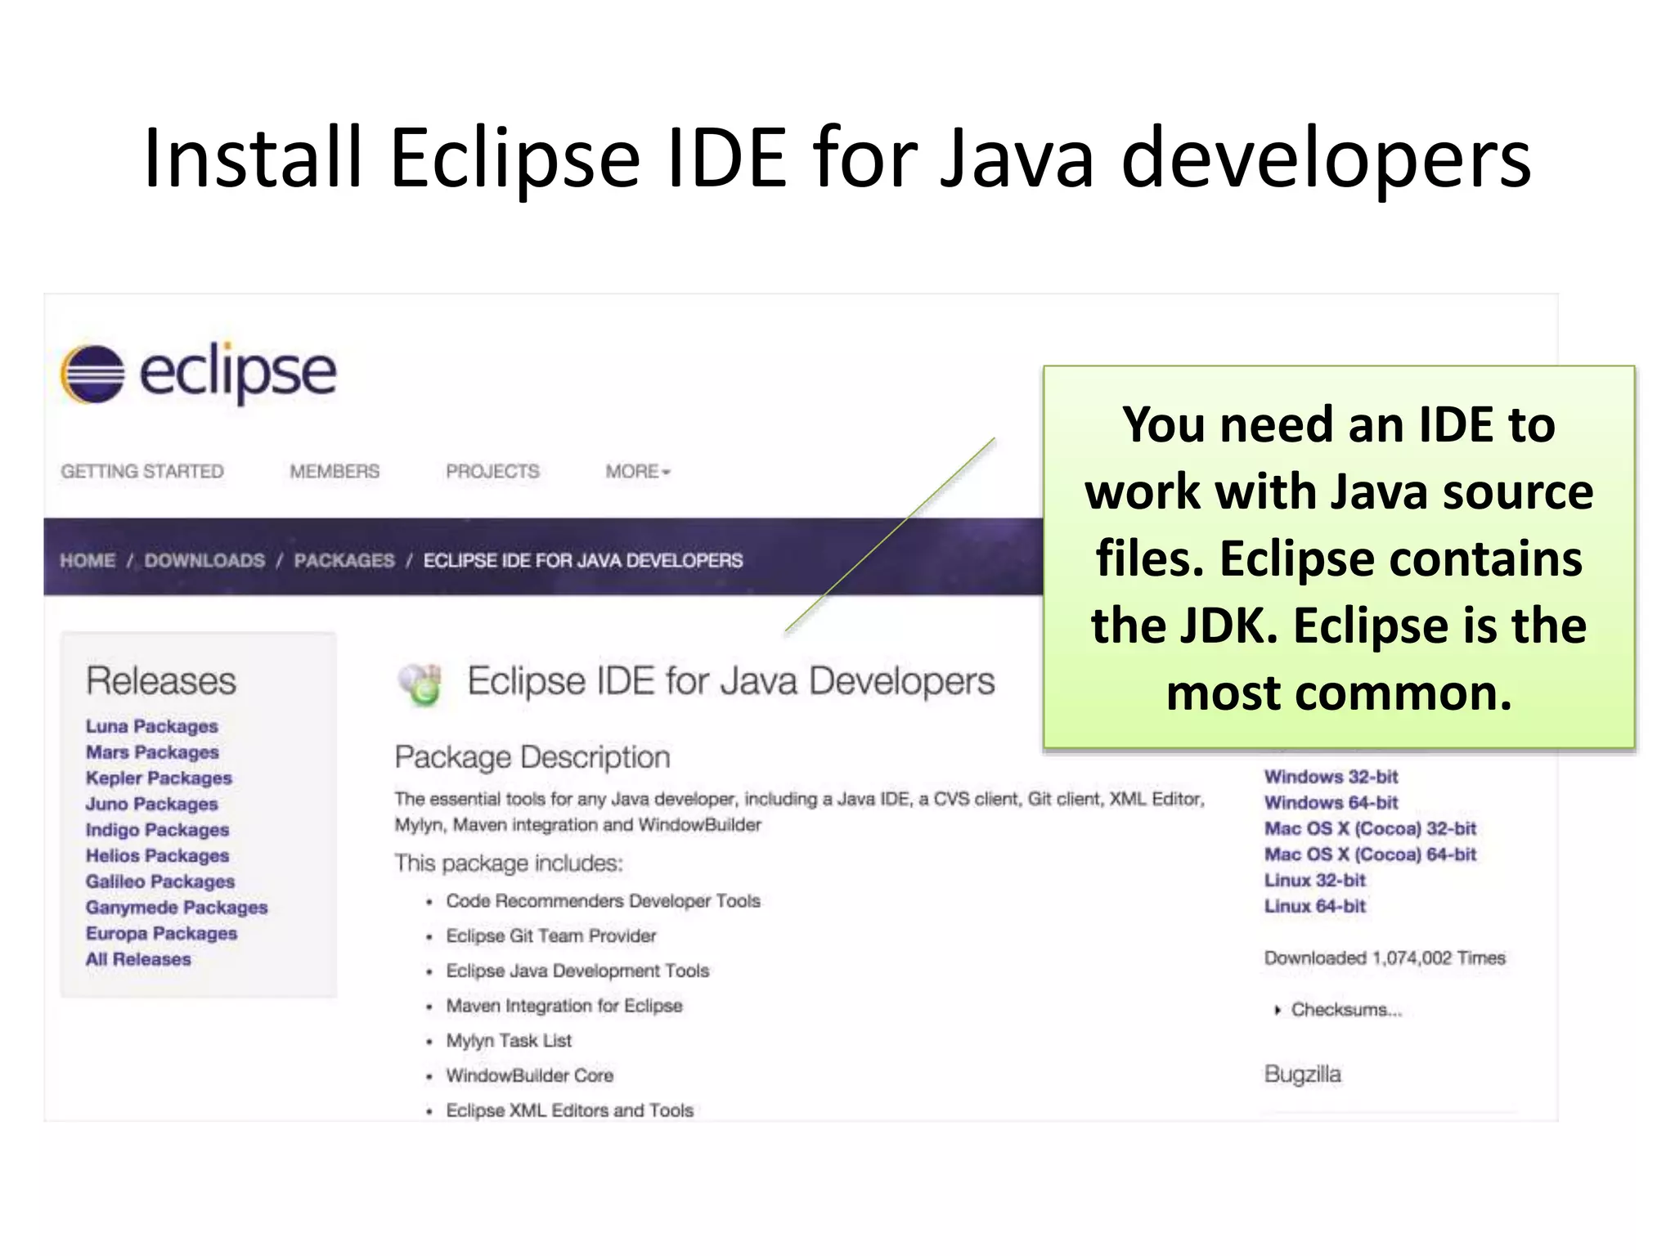Open Helios Packages release link
Image resolution: width=1675 pixels, height=1256 pixels.
158,856
